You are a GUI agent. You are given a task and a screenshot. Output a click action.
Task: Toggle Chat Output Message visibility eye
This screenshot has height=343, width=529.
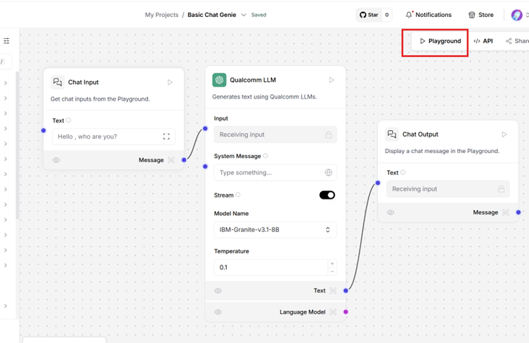pos(391,212)
